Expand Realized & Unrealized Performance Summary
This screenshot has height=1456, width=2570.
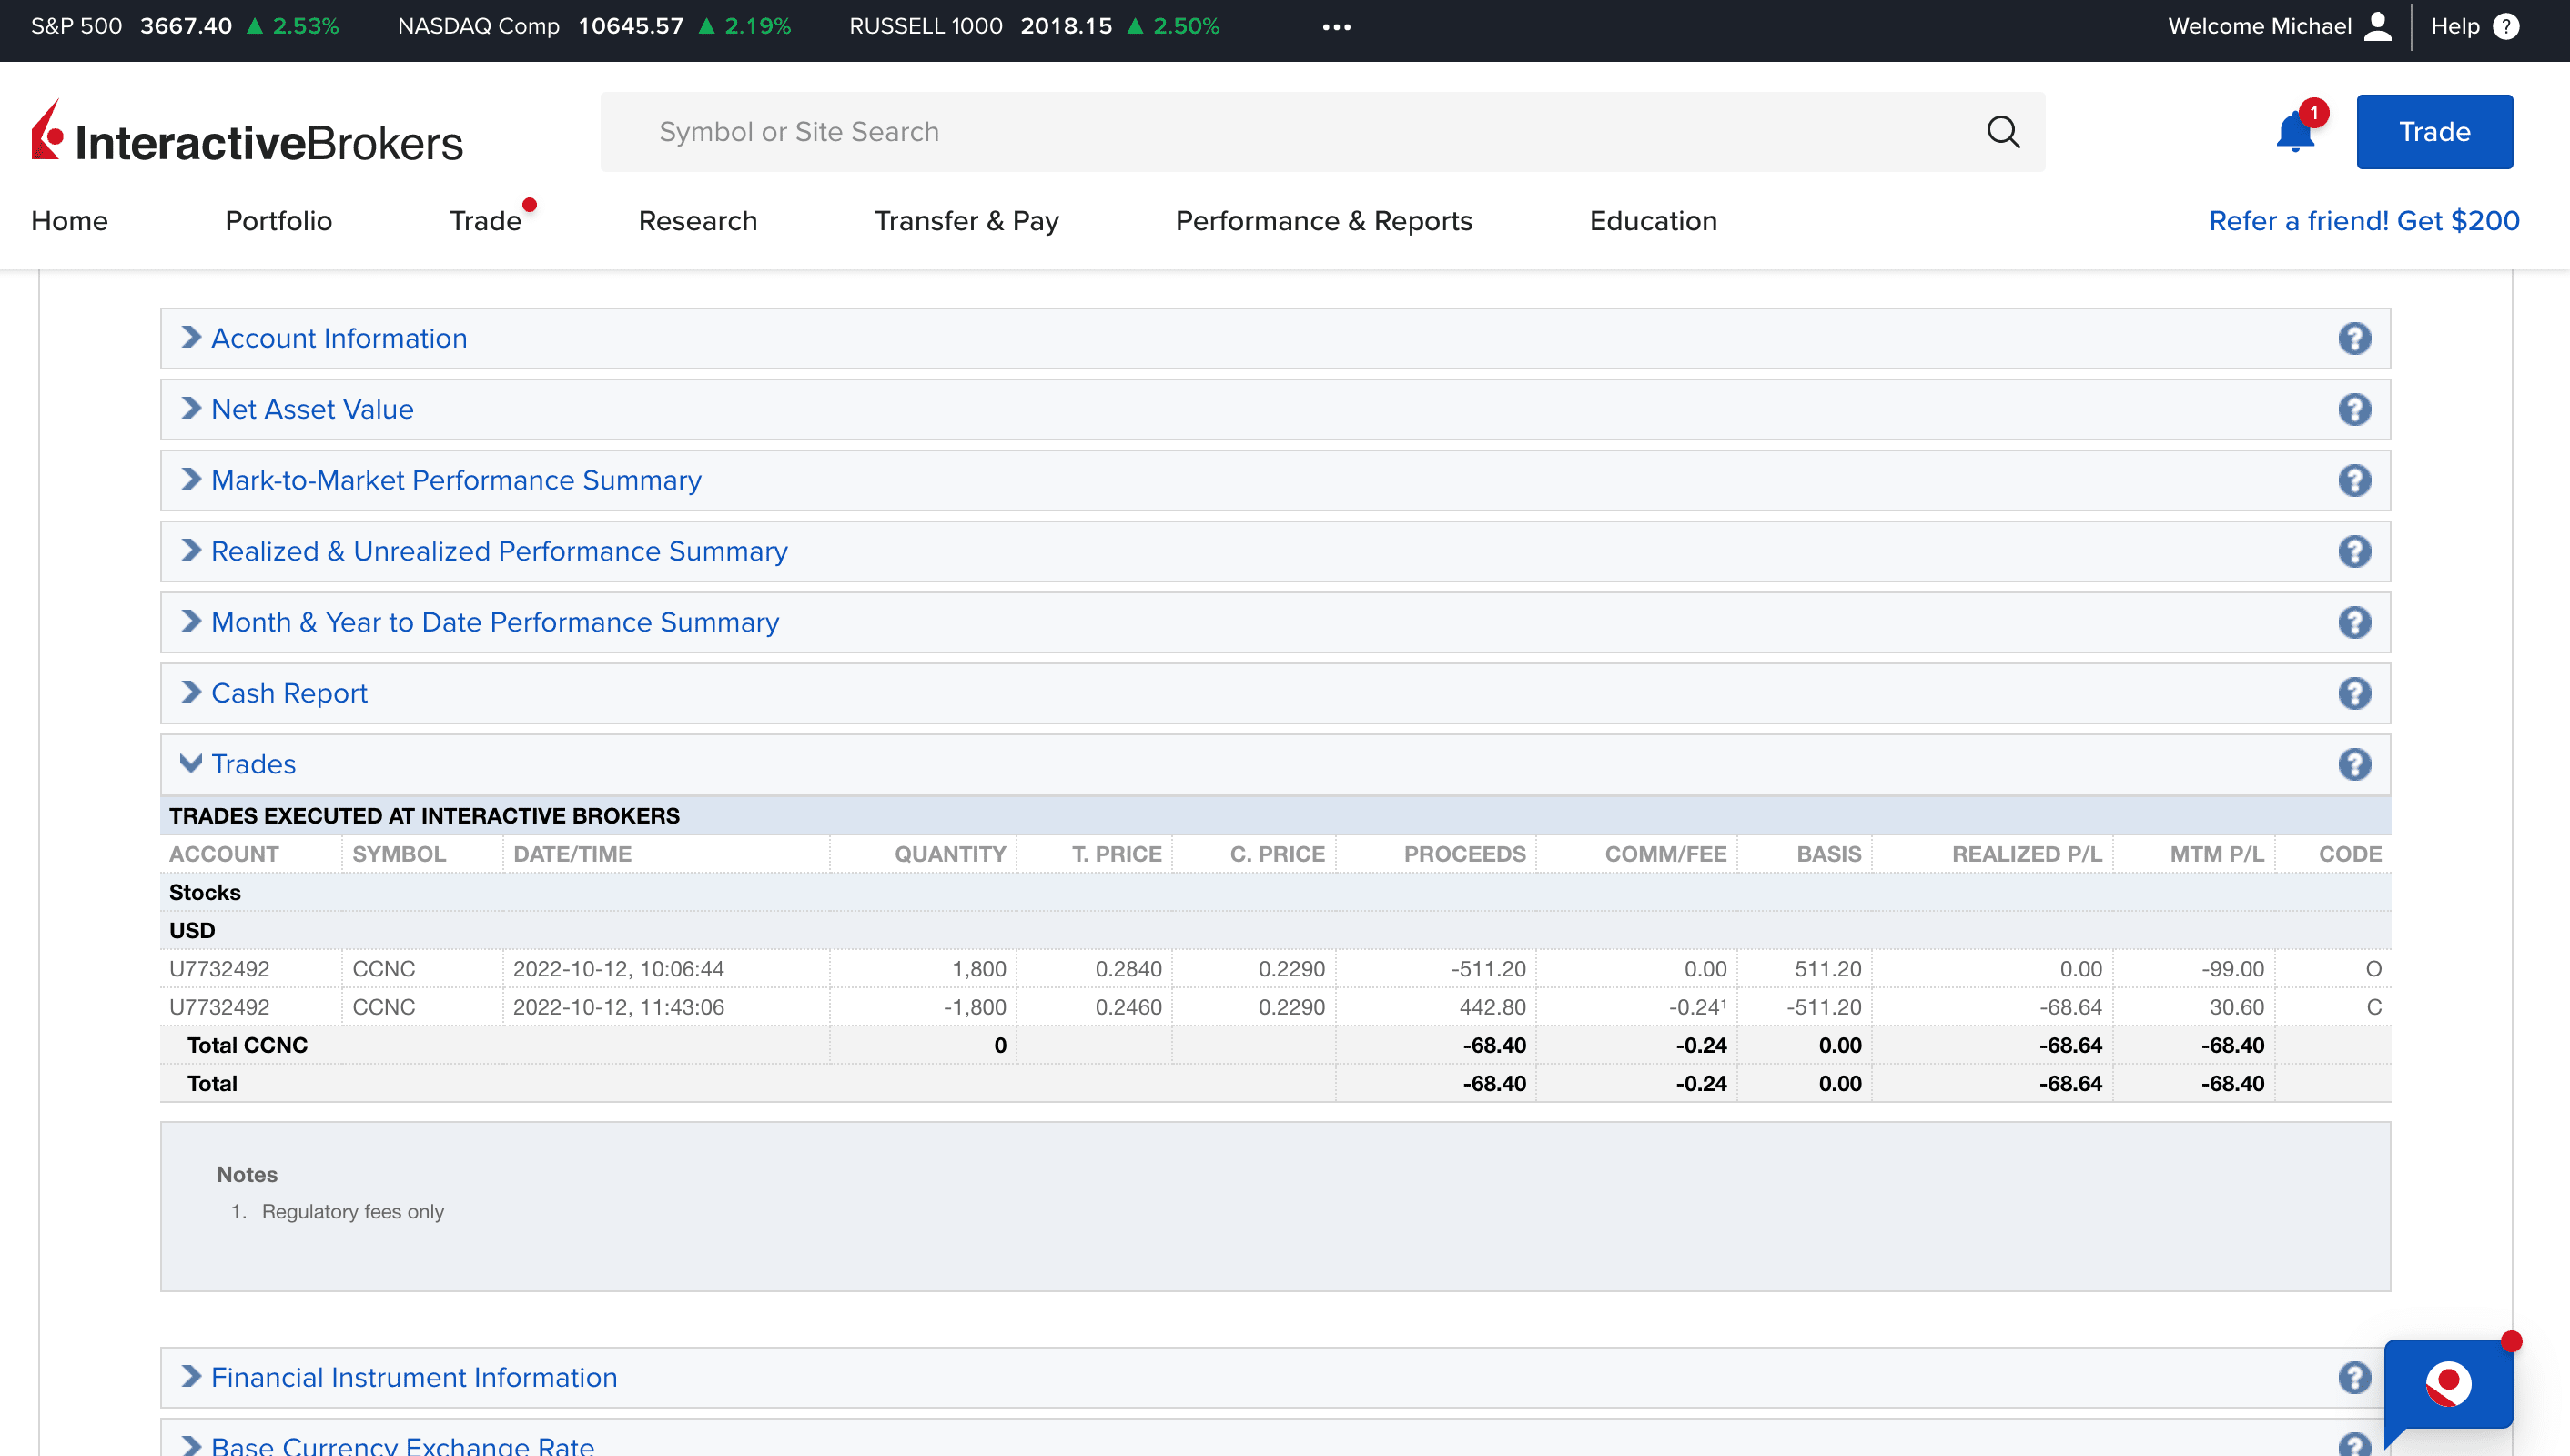498,551
